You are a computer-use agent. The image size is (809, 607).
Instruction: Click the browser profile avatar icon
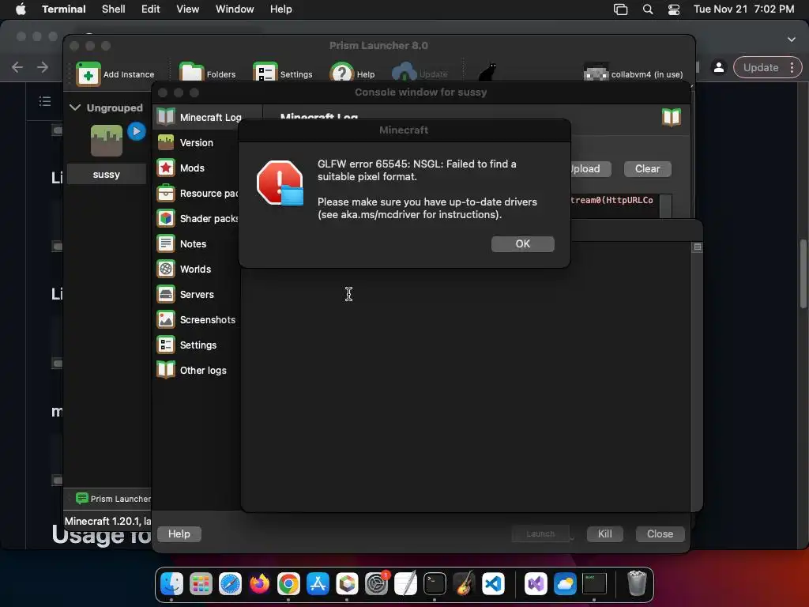click(719, 67)
